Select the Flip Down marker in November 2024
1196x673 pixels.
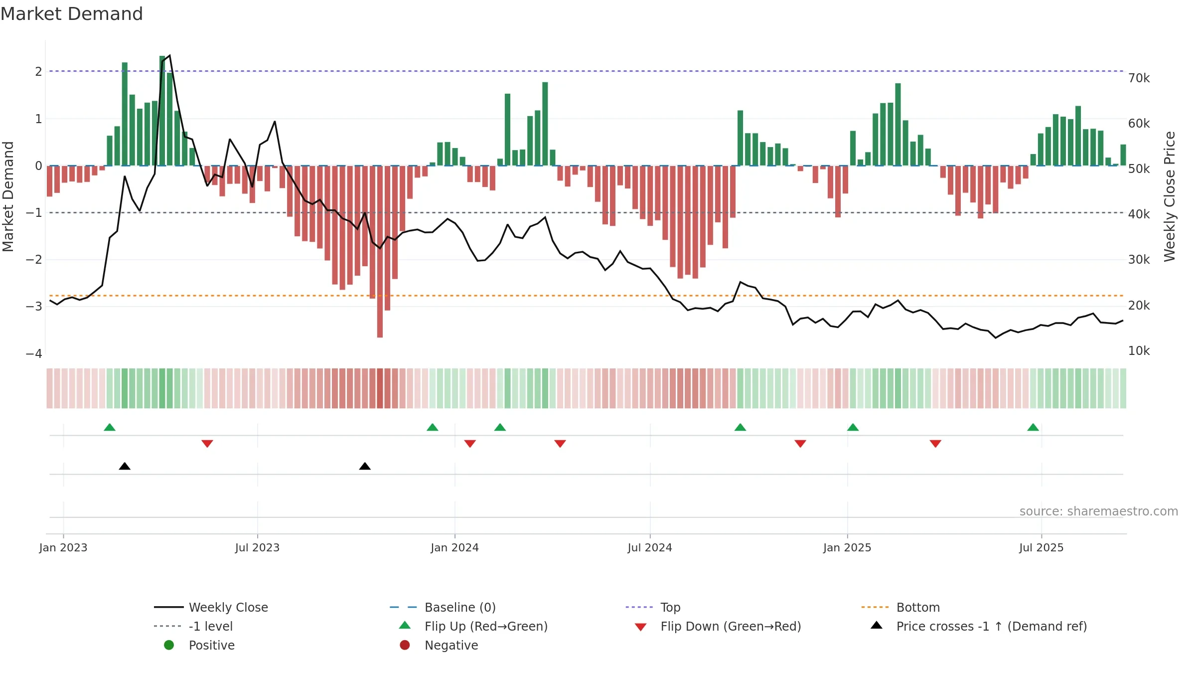coord(800,444)
